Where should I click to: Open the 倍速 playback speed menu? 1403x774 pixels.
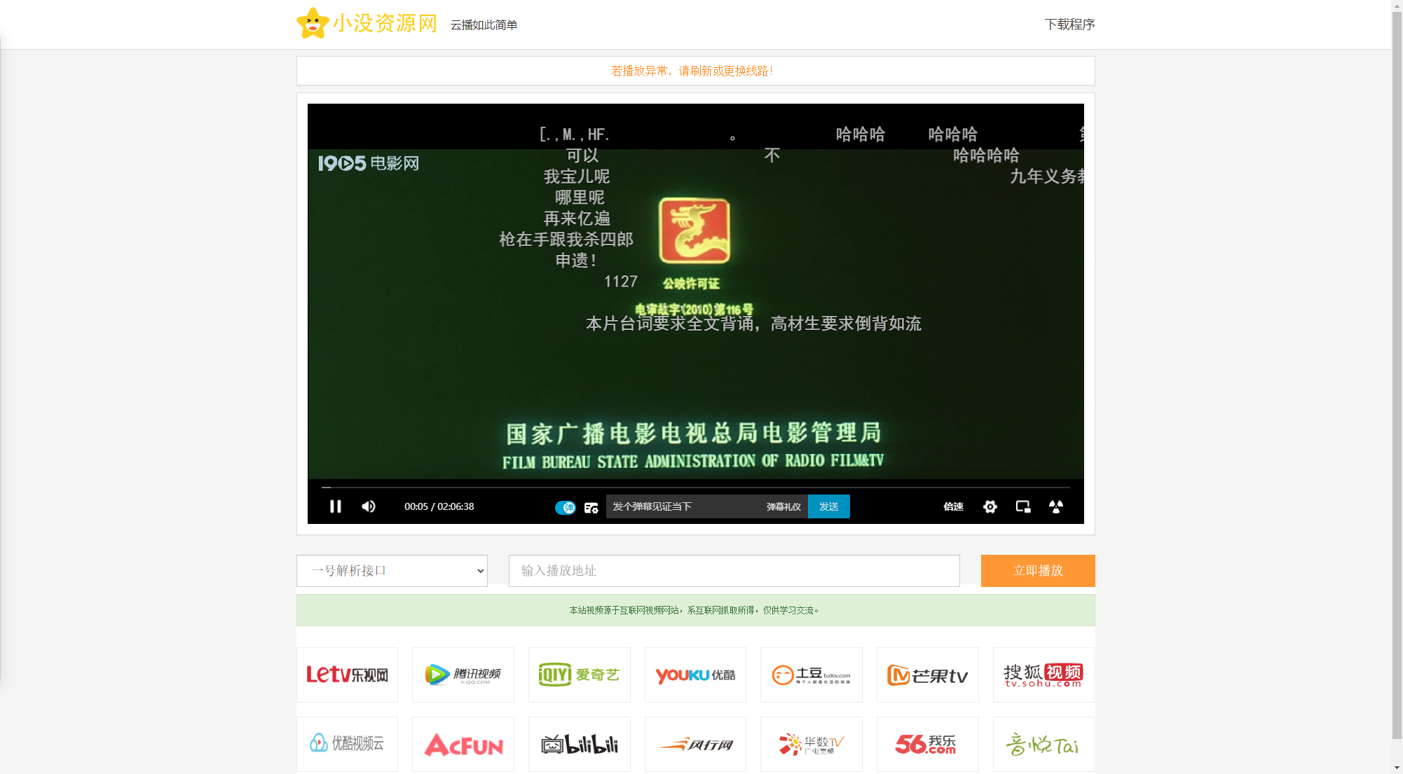953,506
